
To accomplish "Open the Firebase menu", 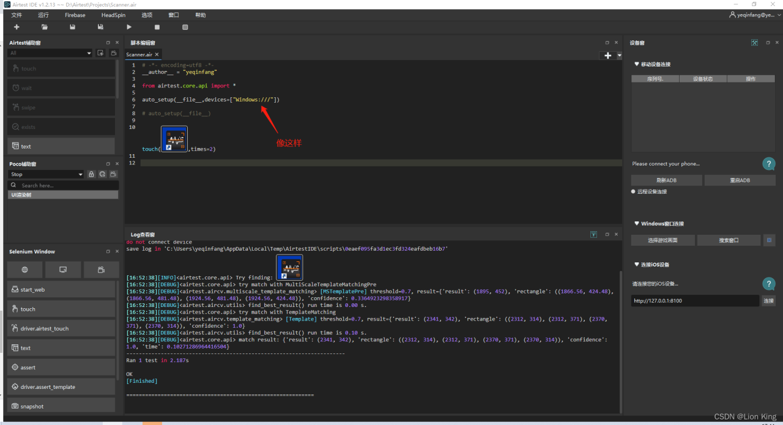I will [75, 15].
